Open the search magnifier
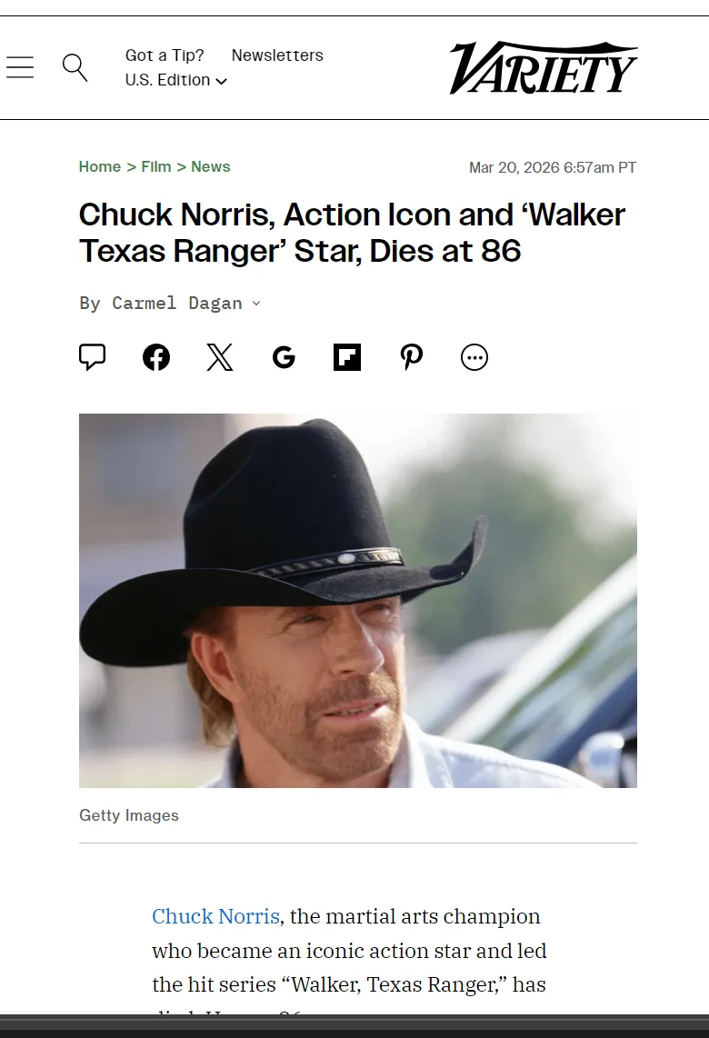The image size is (709, 1038). point(75,67)
